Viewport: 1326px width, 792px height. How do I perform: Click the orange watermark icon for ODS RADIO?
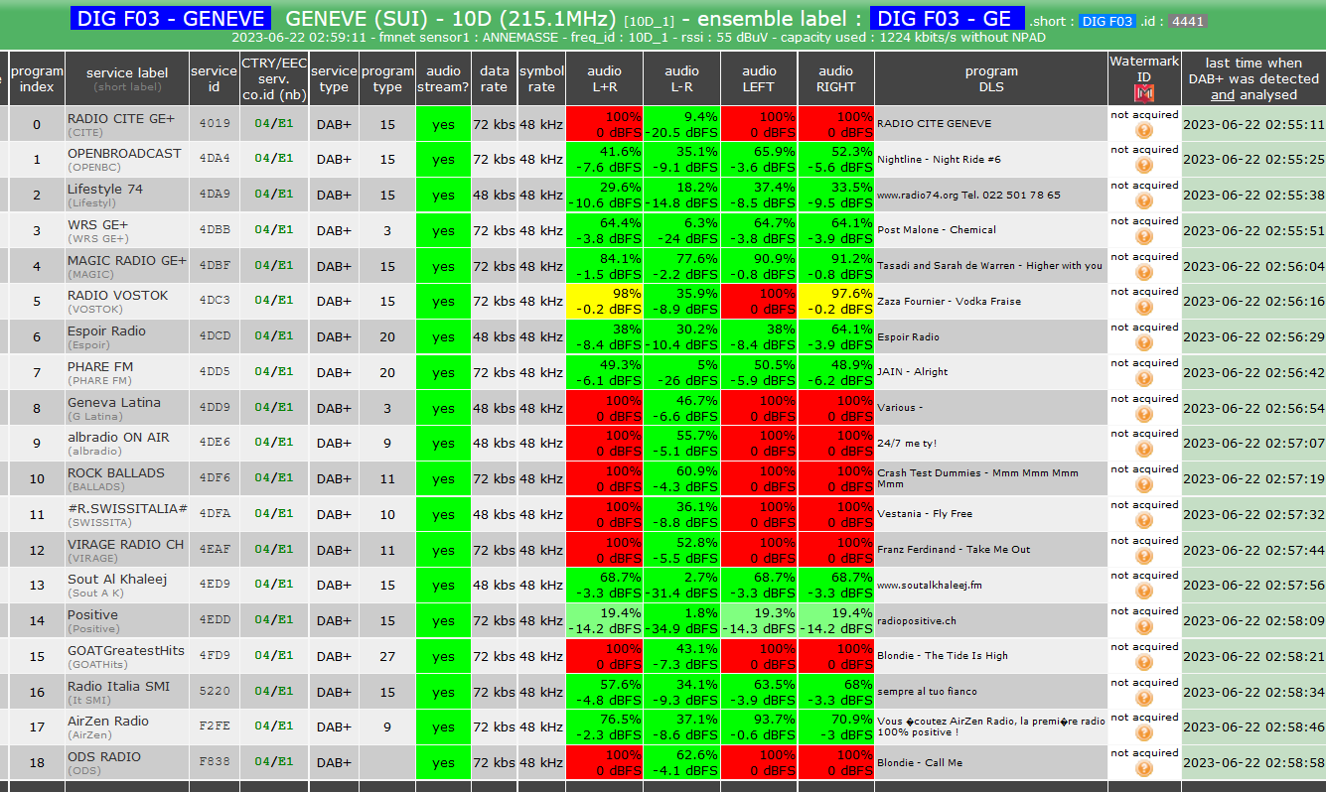[1144, 769]
